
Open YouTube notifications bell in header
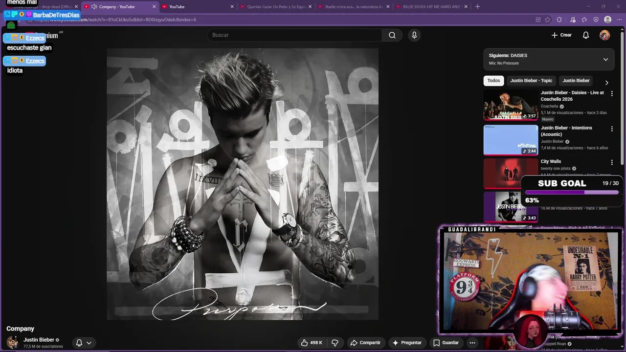585,35
